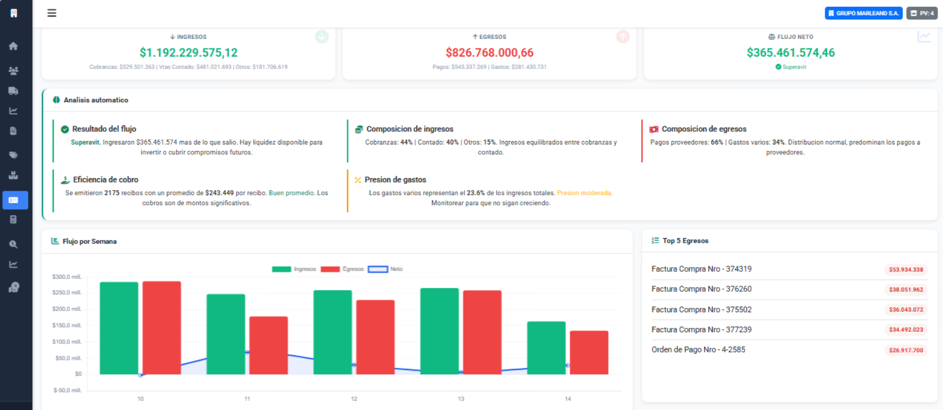
Task: Click Factura Compra Nro - 376260 row
Action: point(789,289)
